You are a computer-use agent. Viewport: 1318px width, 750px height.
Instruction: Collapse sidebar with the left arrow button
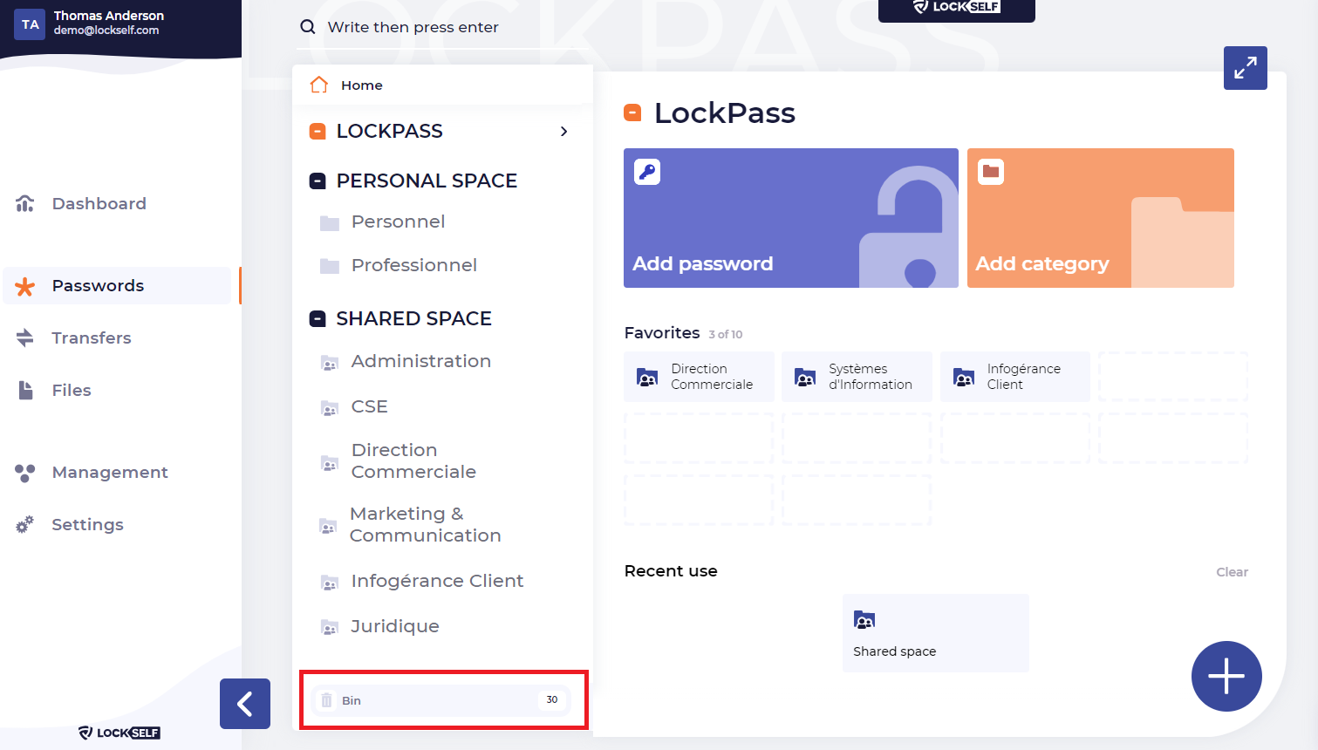pos(245,704)
